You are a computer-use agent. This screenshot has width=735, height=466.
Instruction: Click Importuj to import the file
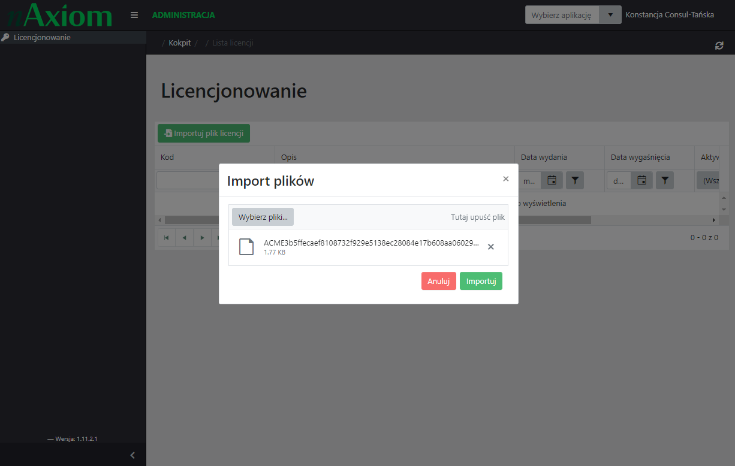481,281
